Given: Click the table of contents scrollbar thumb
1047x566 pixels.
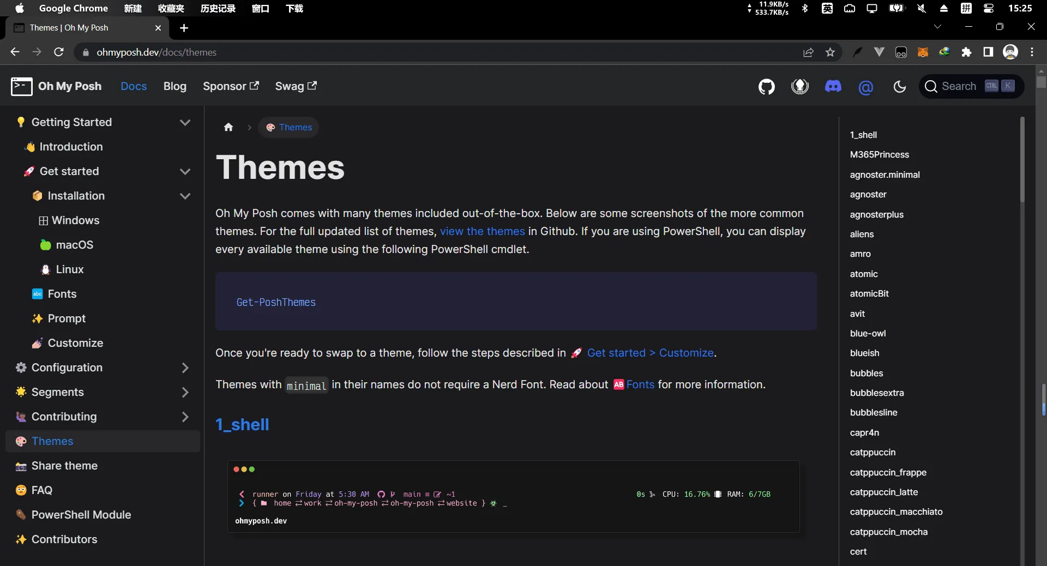Looking at the screenshot, I should 1022,160.
